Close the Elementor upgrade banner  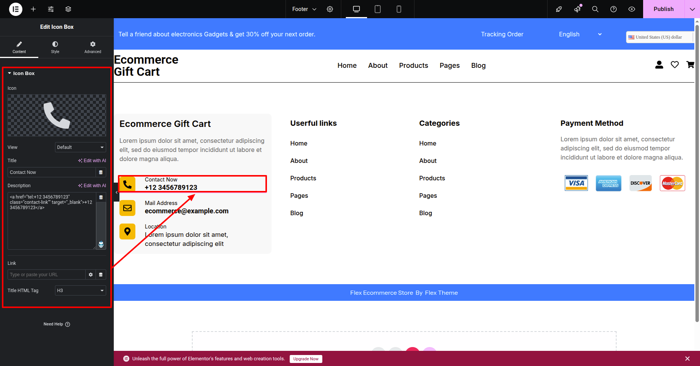(x=687, y=358)
